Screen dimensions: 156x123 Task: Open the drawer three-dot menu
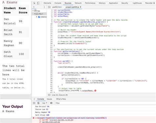[34, 99]
